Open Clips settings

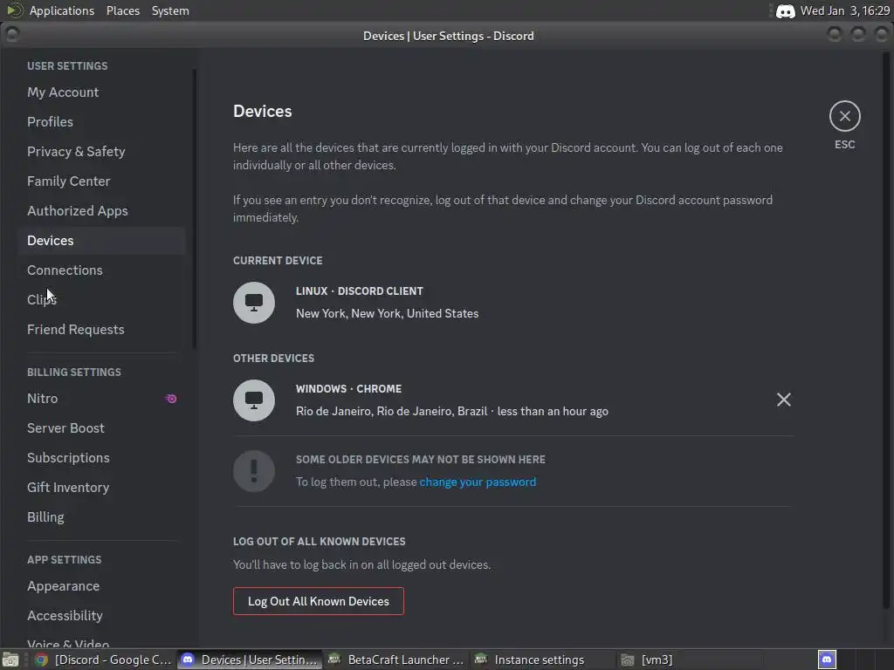[x=101, y=300]
